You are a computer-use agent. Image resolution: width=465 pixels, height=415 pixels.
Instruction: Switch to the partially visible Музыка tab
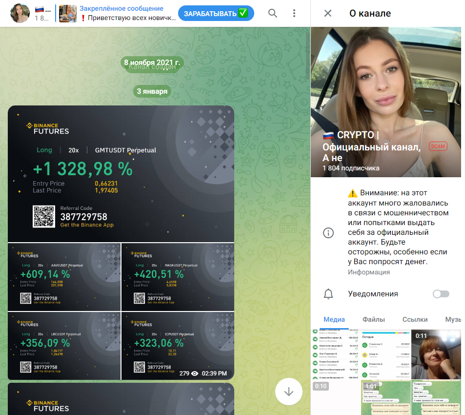(x=453, y=319)
